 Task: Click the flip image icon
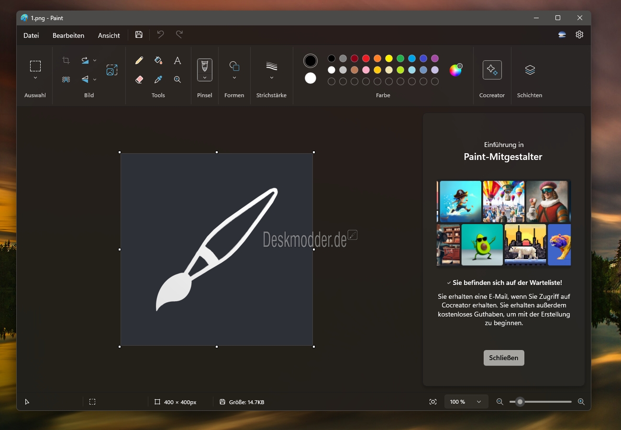pos(85,79)
